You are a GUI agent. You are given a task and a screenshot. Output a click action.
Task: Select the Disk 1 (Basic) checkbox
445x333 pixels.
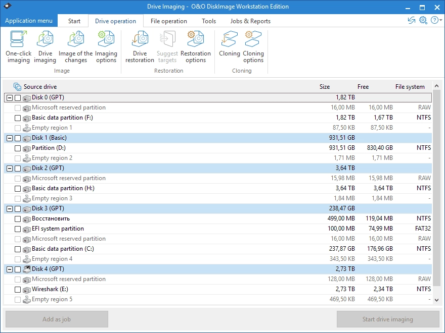[18, 138]
